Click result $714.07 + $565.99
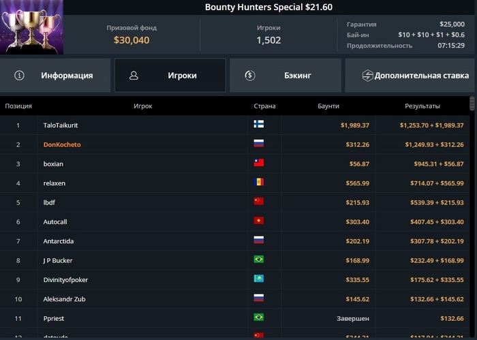This screenshot has height=340, width=477. pyautogui.click(x=437, y=183)
